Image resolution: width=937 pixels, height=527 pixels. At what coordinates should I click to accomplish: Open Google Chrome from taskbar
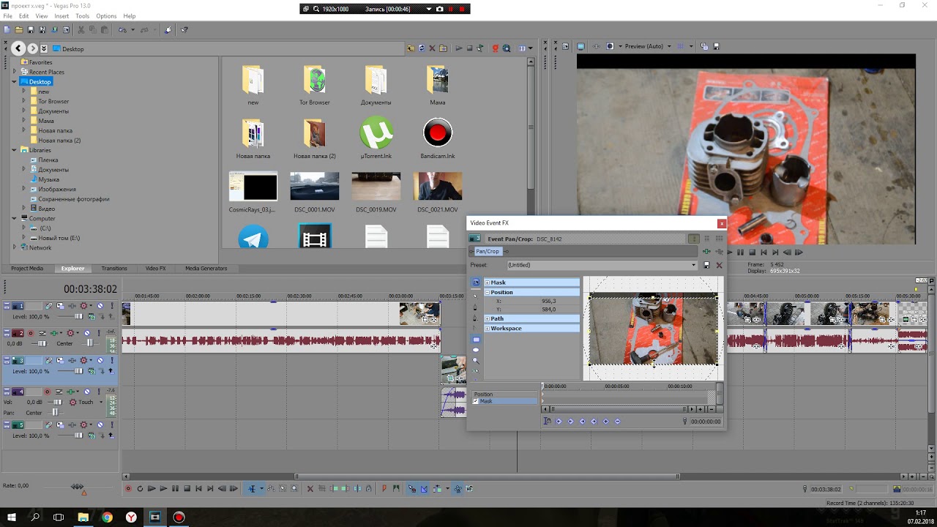click(107, 517)
